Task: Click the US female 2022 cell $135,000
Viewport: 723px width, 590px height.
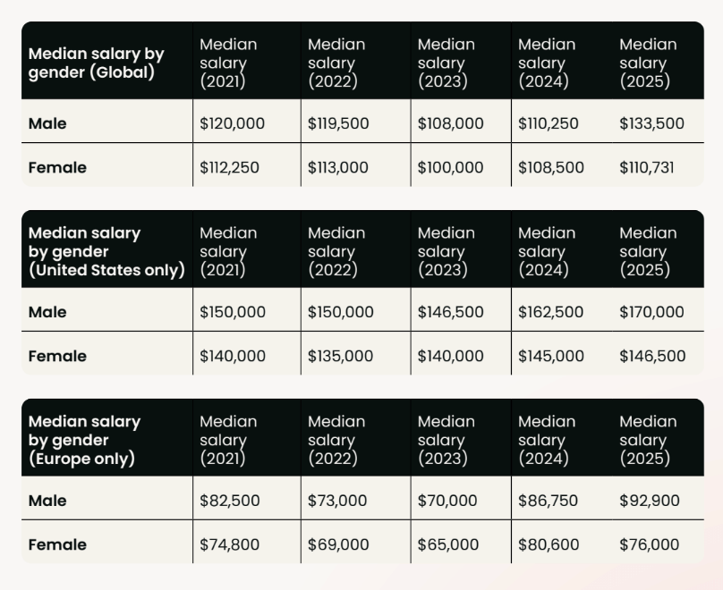Action: [x=340, y=356]
